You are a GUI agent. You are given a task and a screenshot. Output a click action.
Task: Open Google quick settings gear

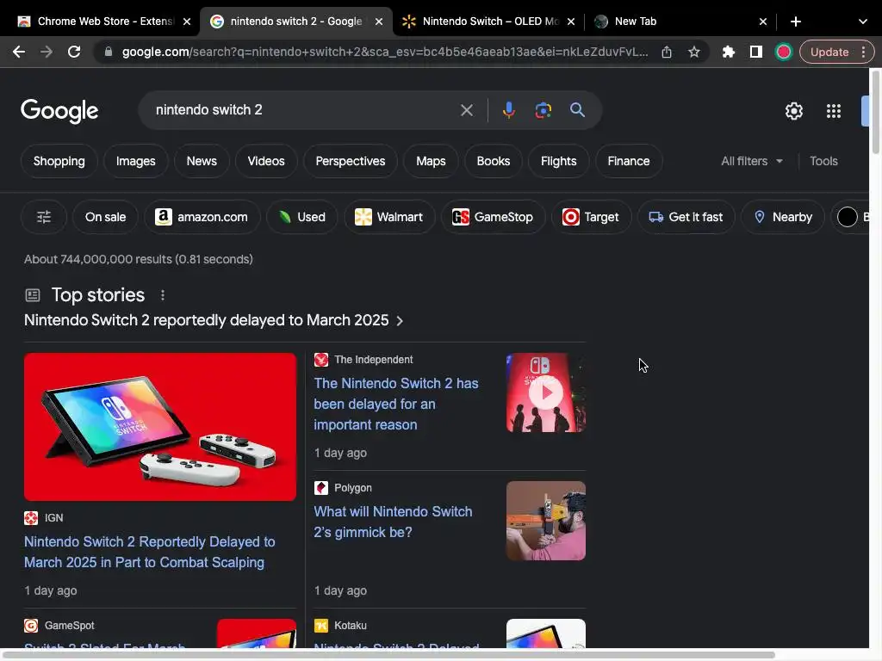point(793,111)
